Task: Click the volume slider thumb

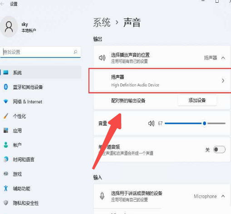Action: [x=204, y=123]
